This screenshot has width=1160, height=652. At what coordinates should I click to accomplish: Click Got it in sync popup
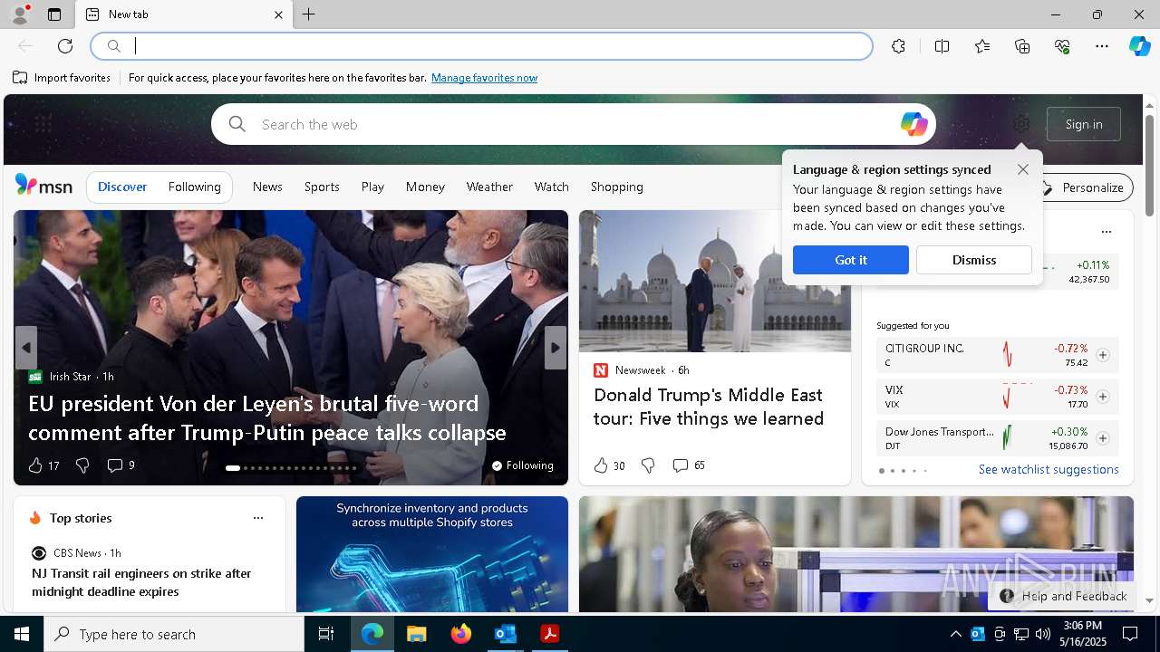851,260
